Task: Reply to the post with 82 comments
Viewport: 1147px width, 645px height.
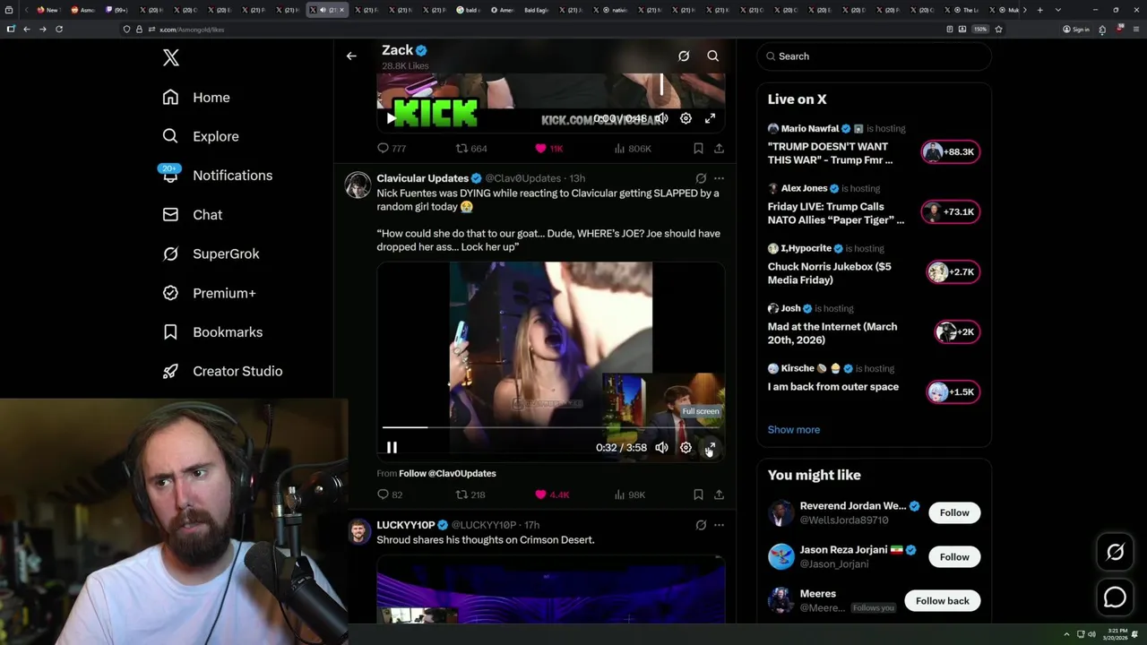Action: click(390, 494)
